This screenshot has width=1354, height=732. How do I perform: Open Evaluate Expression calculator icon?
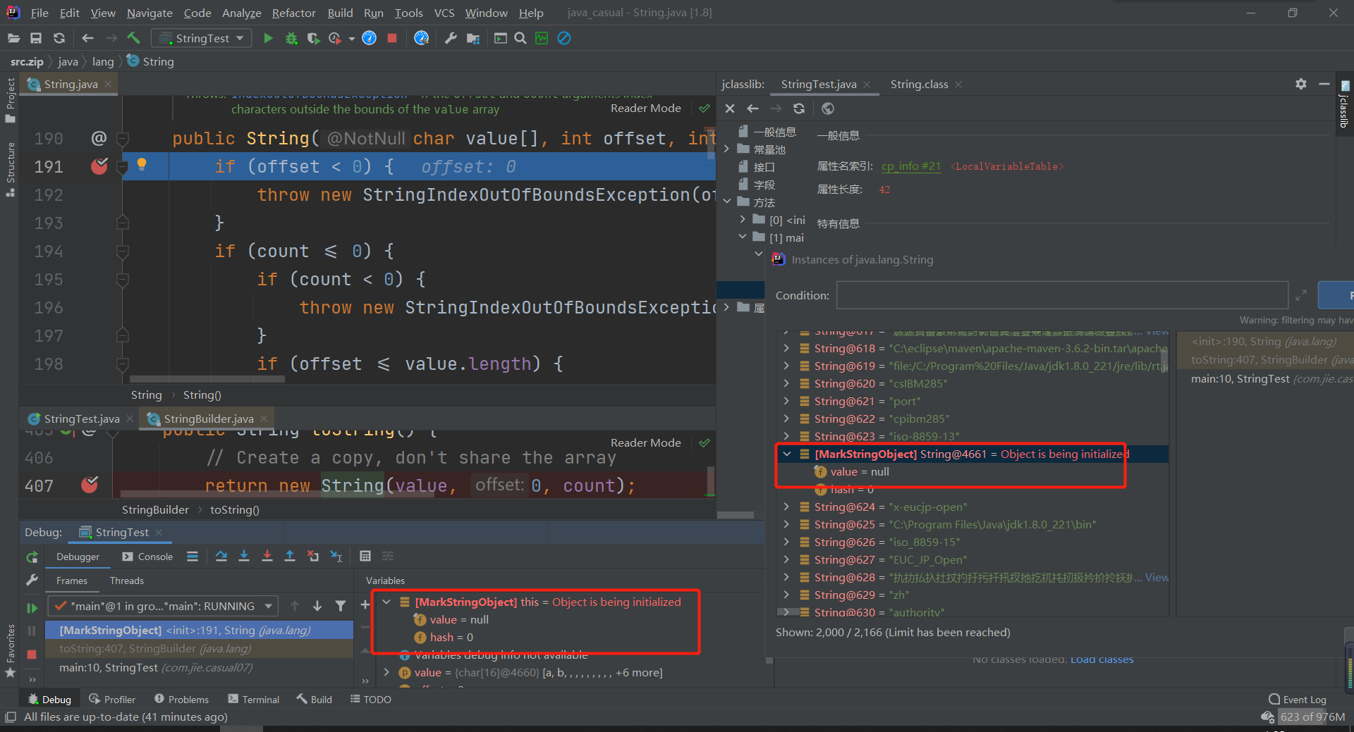click(x=365, y=556)
